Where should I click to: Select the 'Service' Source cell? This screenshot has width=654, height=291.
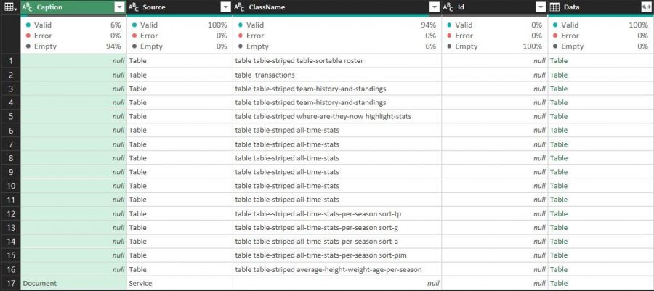pos(179,283)
